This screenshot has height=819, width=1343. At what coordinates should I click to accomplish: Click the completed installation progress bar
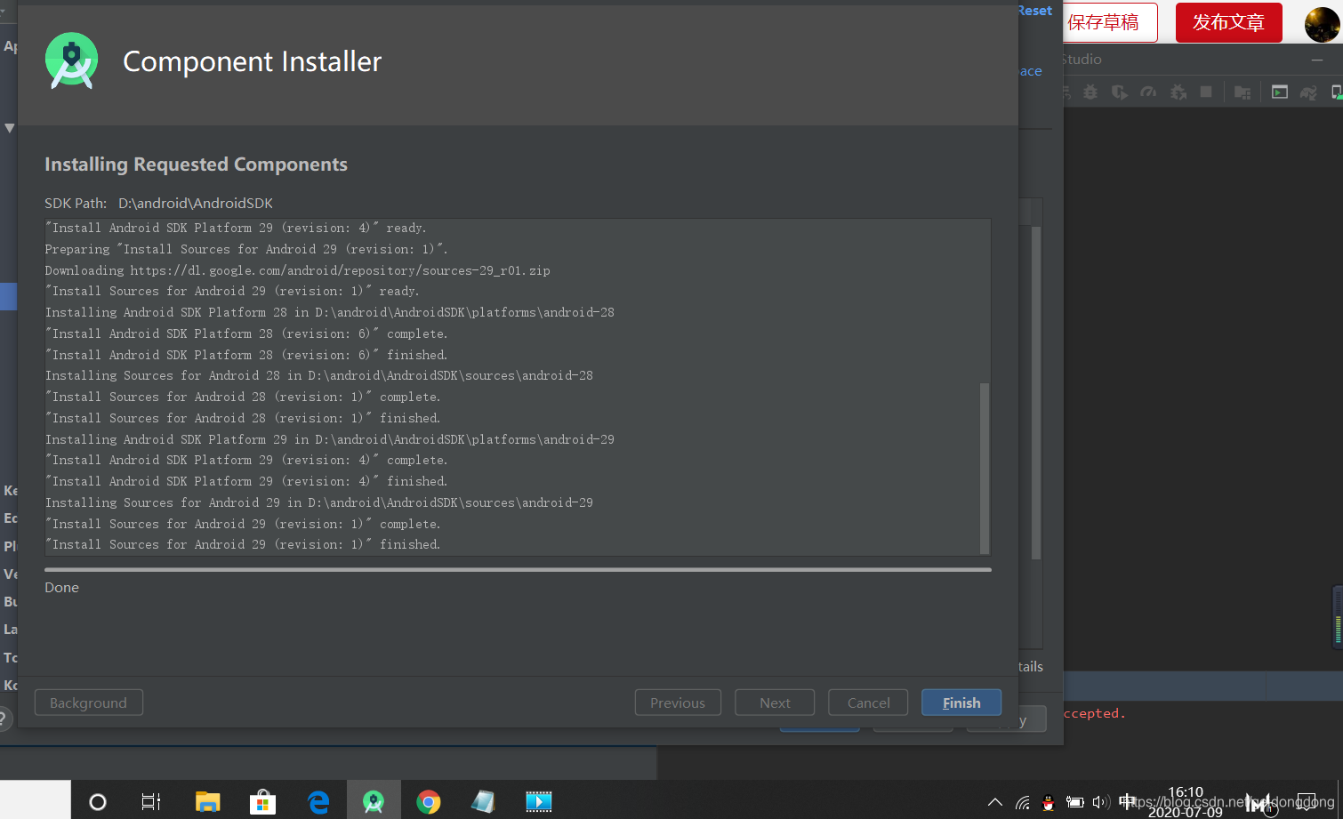[518, 570]
